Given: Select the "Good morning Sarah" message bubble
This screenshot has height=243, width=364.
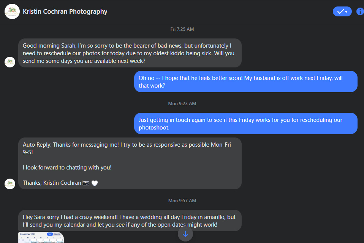Looking at the screenshot, I should (x=130, y=53).
